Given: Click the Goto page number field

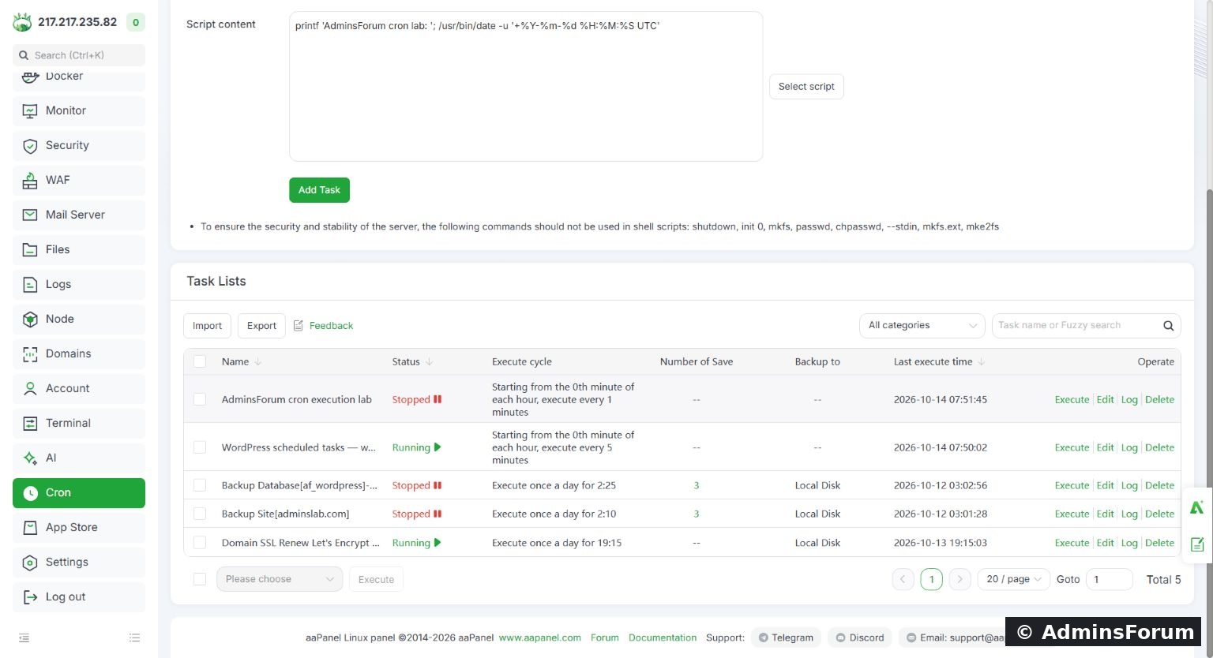Looking at the screenshot, I should point(1110,579).
